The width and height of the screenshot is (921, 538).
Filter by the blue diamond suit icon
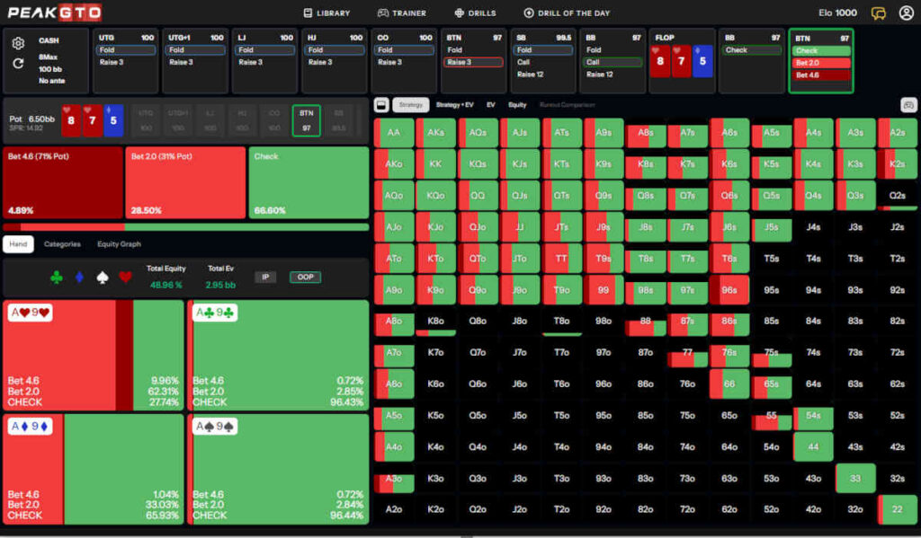80,278
